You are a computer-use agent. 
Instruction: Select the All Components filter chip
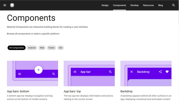click(x=17, y=48)
